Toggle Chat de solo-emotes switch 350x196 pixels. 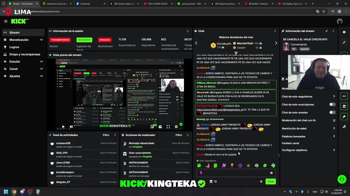(332, 112)
